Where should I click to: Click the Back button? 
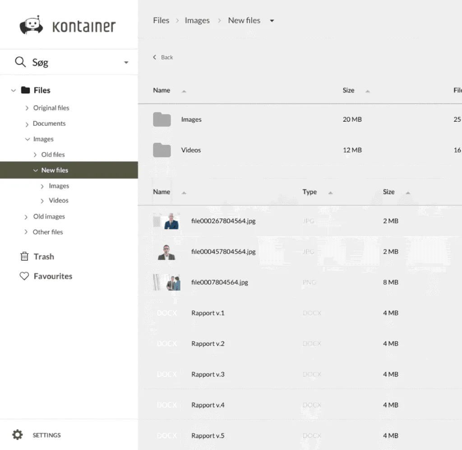click(163, 57)
